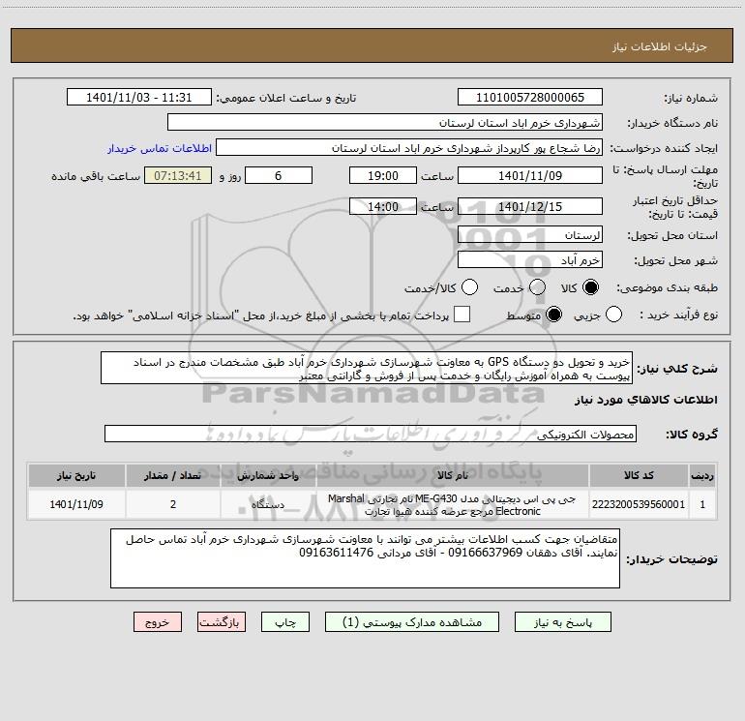Click the row number 1 cell
The image size is (745, 721).
pos(702,504)
